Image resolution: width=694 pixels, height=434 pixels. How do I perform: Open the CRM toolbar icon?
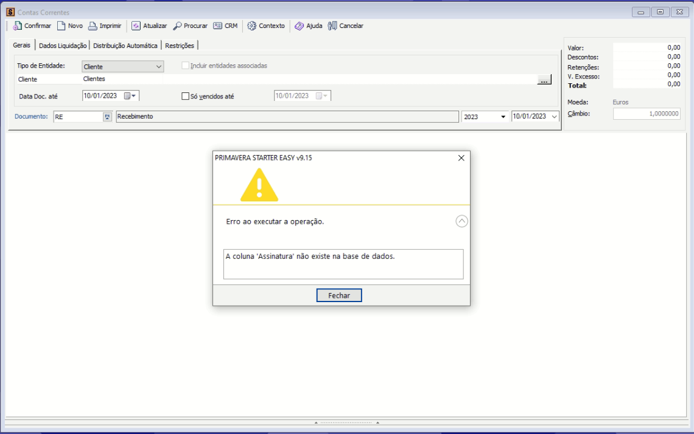(217, 26)
